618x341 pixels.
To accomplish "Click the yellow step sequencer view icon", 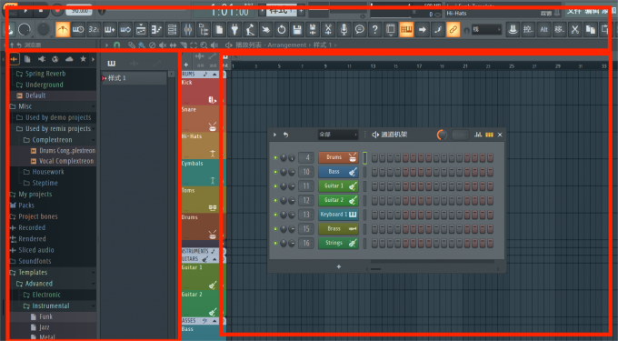I will tap(489, 135).
